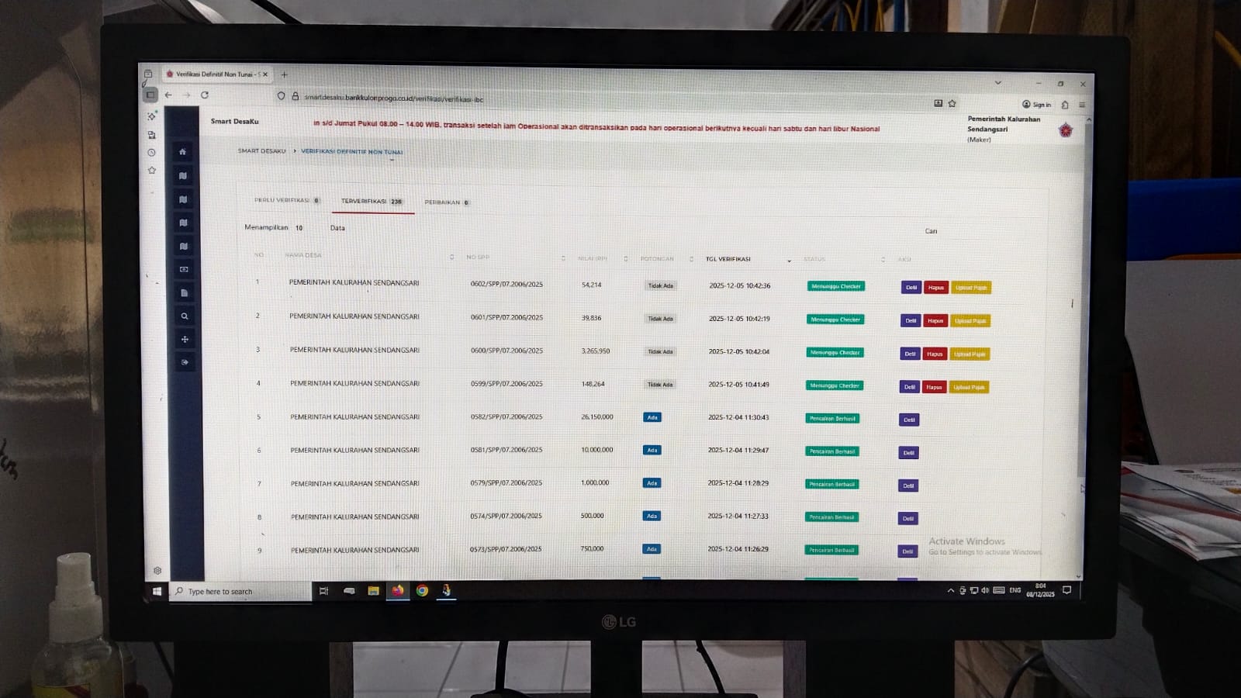The image size is (1241, 698).
Task: Click the search magnifier icon in sidebar
Action: [x=185, y=316]
